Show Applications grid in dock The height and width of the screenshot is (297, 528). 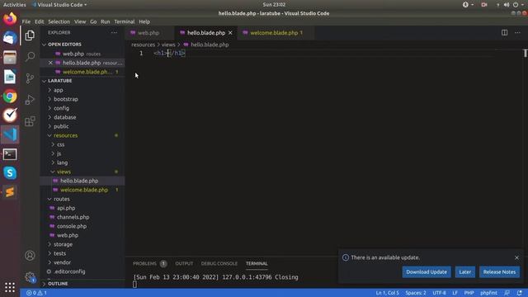coord(10,287)
